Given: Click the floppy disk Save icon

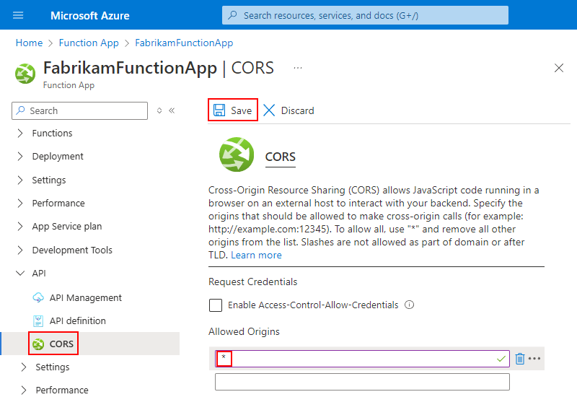Looking at the screenshot, I should pos(219,110).
